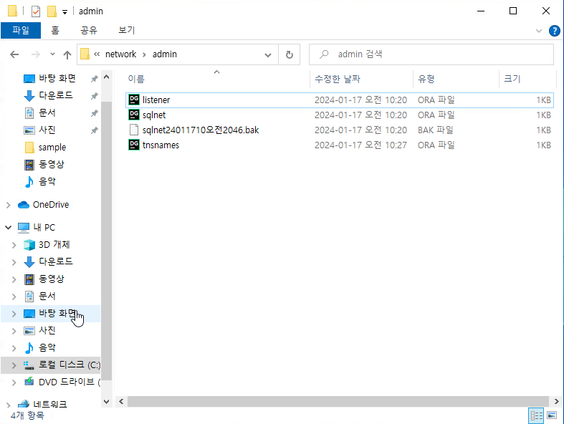564x424 pixels.
Task: Open the 파일 menu tab
Action: click(x=21, y=30)
